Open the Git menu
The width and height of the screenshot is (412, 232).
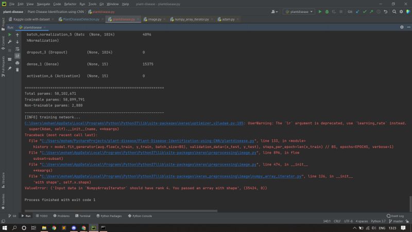(101, 4)
